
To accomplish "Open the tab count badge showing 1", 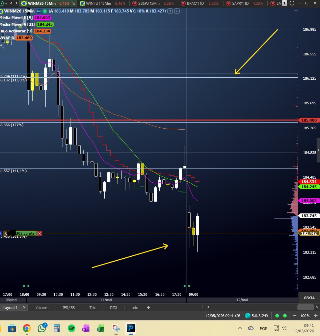I will tap(285, 3).
